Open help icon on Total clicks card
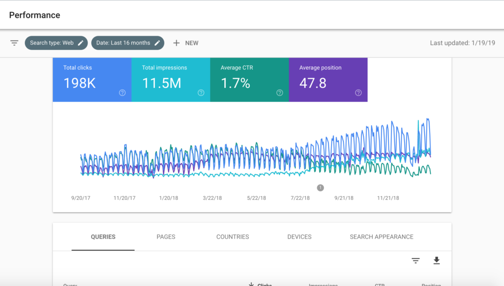 click(x=122, y=93)
